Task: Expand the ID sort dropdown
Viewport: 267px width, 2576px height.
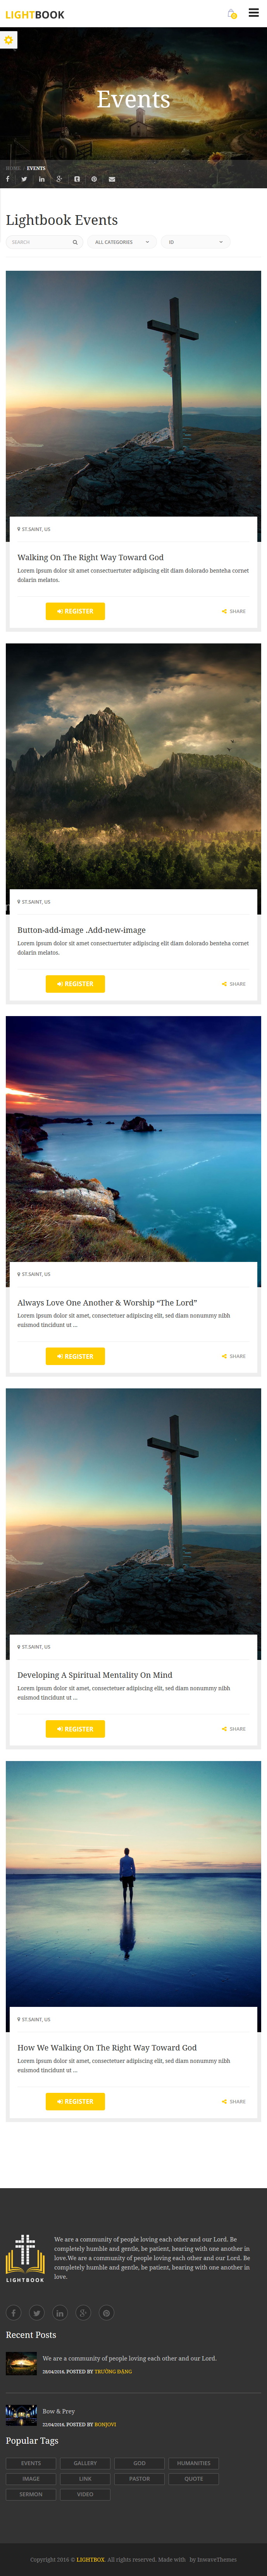Action: coord(196,242)
